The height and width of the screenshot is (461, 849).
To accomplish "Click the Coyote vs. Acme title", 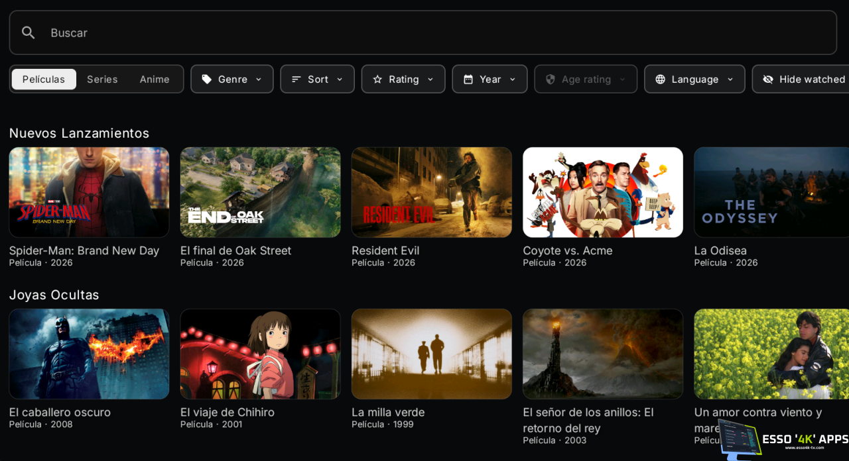I will [x=568, y=250].
